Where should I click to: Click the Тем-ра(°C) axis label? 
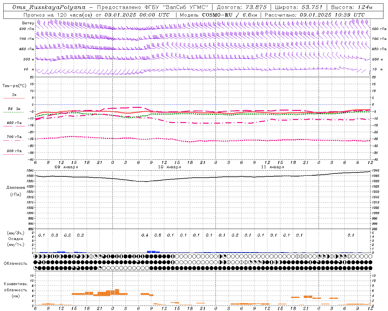coord(14,86)
